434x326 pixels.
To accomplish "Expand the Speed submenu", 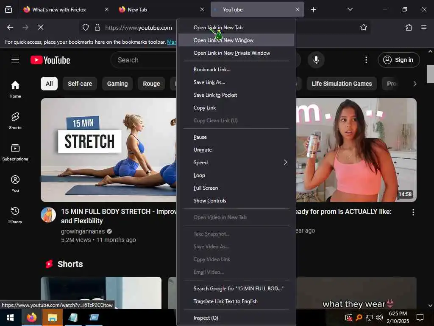I will click(x=236, y=163).
